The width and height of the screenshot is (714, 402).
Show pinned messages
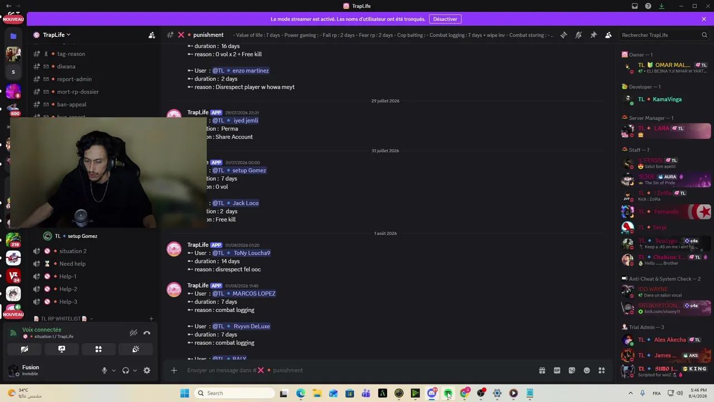594,35
